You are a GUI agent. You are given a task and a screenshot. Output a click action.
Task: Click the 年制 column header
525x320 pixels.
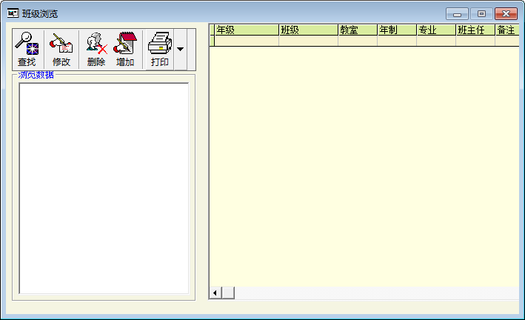pyautogui.click(x=397, y=30)
